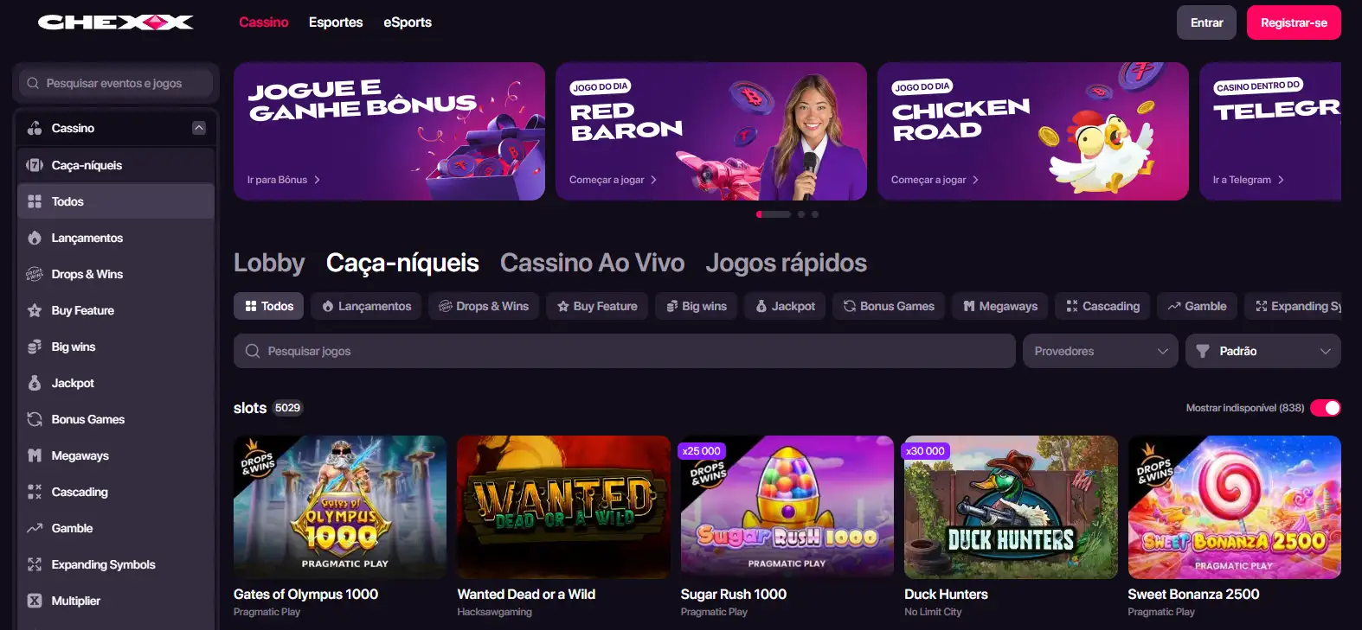This screenshot has height=630, width=1362.
Task: Click the Hacksawgaming provider text
Action: coord(495,612)
